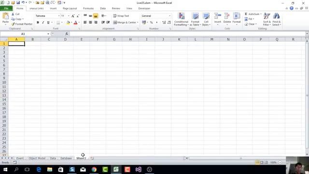This screenshot has height=174, width=309.
Task: Click the Paste icon in Clipboard group
Action: tap(5, 16)
